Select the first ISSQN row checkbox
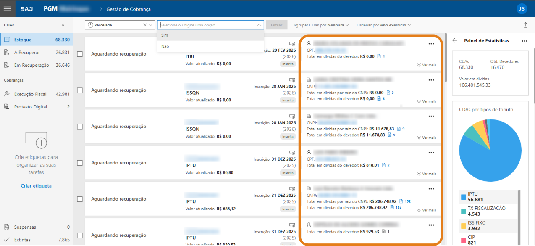The image size is (535, 246). click(x=80, y=90)
